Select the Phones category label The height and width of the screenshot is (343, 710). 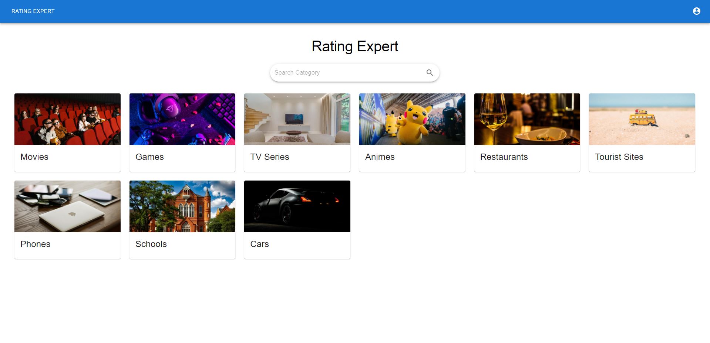[x=36, y=244]
